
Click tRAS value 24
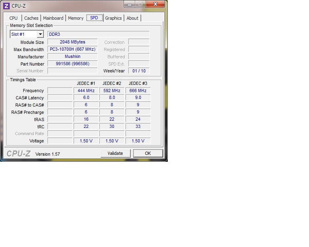tap(138, 119)
